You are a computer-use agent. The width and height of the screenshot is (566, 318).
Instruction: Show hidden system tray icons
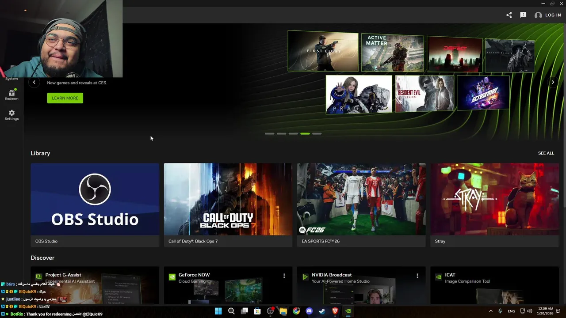[x=490, y=311]
